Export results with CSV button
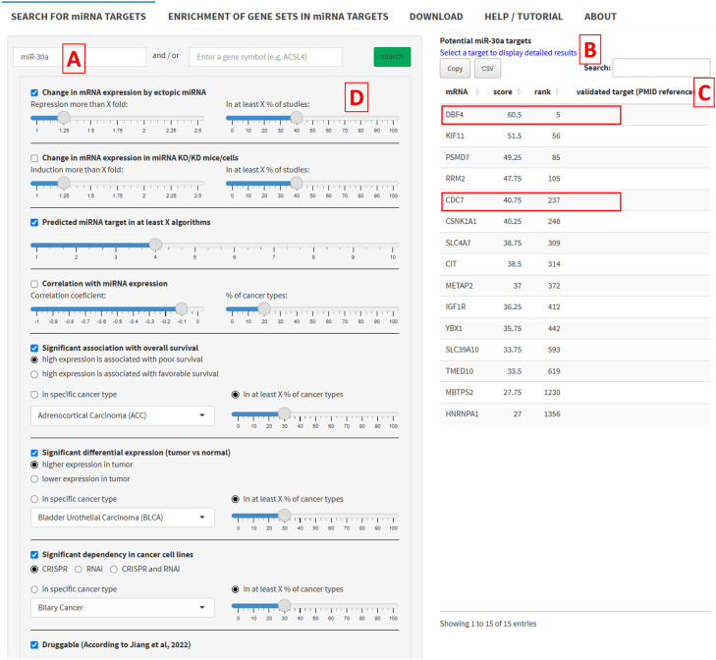The height and width of the screenshot is (660, 716). [487, 69]
